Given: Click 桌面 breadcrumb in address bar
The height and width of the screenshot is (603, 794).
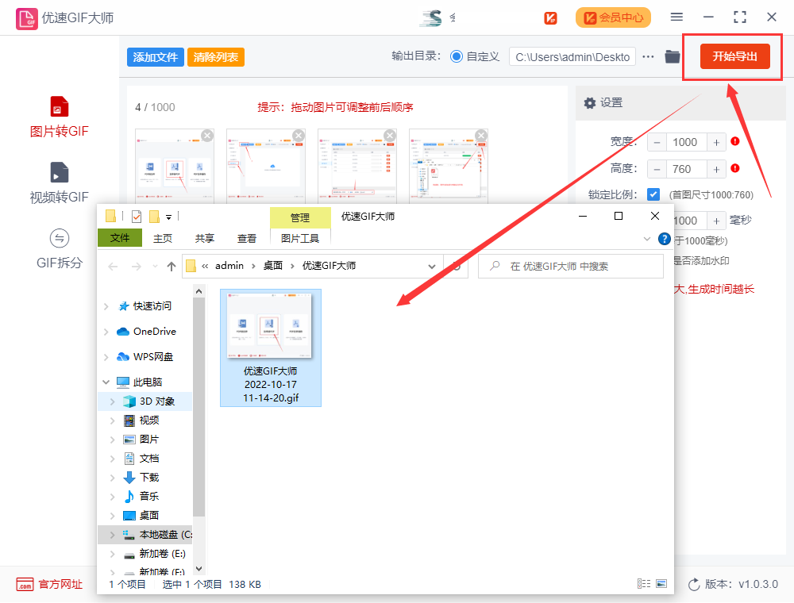Looking at the screenshot, I should pyautogui.click(x=273, y=266).
